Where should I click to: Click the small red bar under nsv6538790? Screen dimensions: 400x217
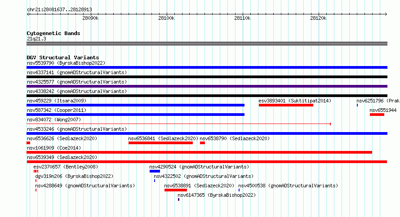[x=202, y=143]
